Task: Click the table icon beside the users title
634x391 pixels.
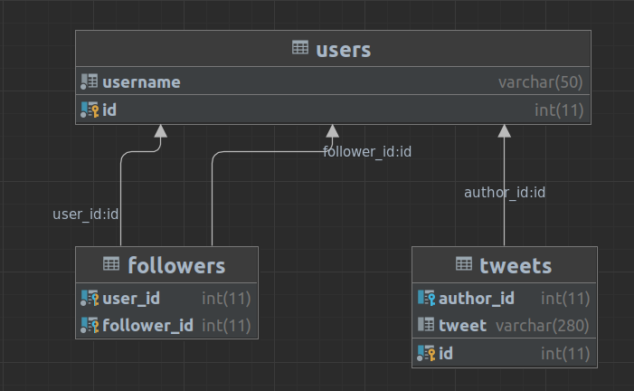Action: 300,48
